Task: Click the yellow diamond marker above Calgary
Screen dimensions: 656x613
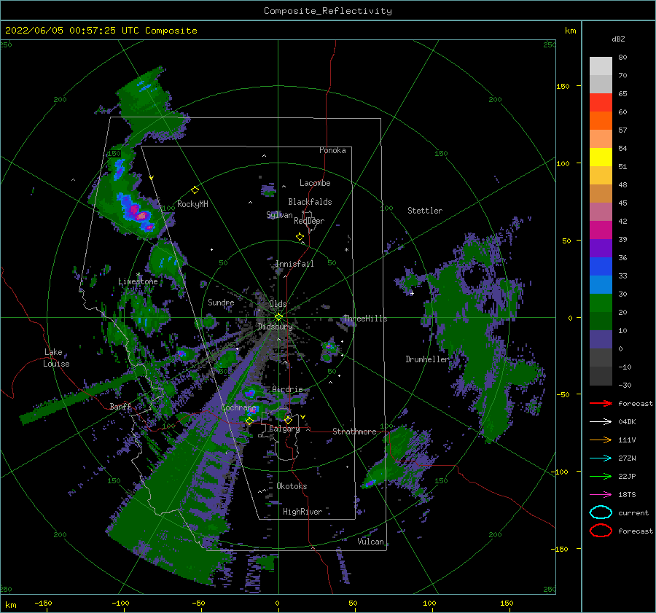Action: [288, 420]
